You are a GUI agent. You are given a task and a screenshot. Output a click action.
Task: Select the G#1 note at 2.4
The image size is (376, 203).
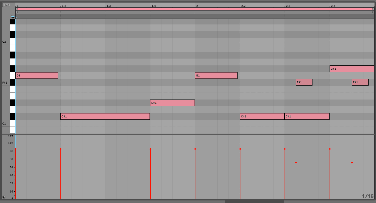coord(352,69)
